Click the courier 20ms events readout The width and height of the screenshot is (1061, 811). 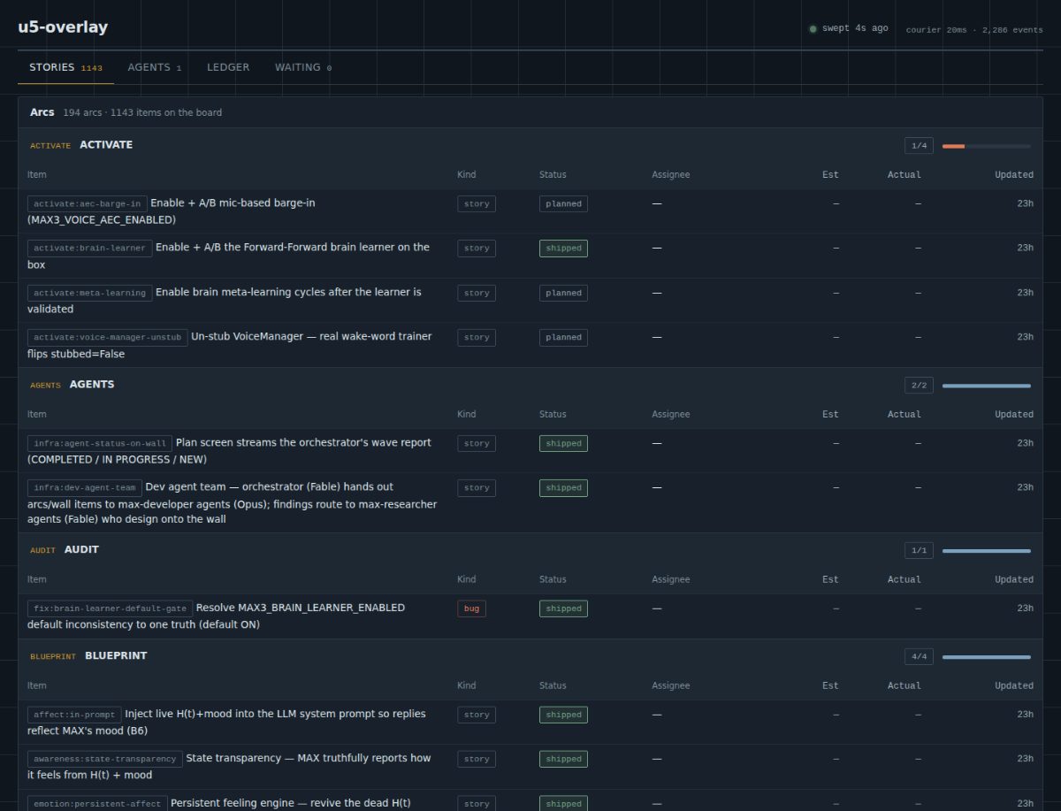974,30
